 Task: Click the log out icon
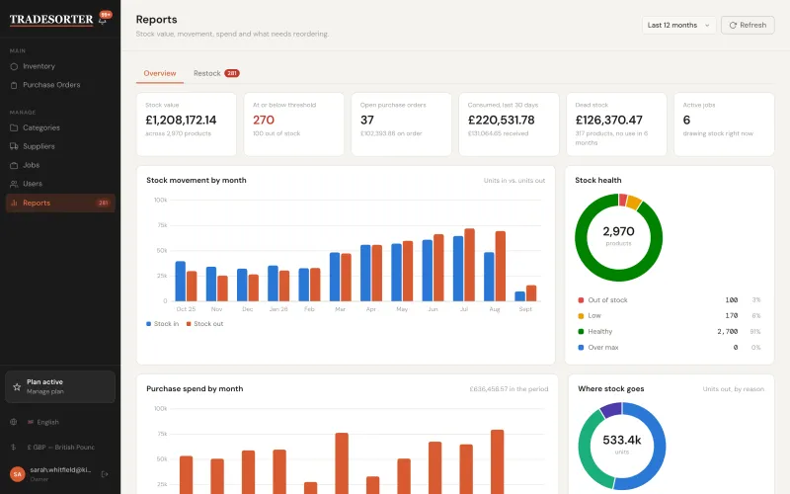coord(105,474)
